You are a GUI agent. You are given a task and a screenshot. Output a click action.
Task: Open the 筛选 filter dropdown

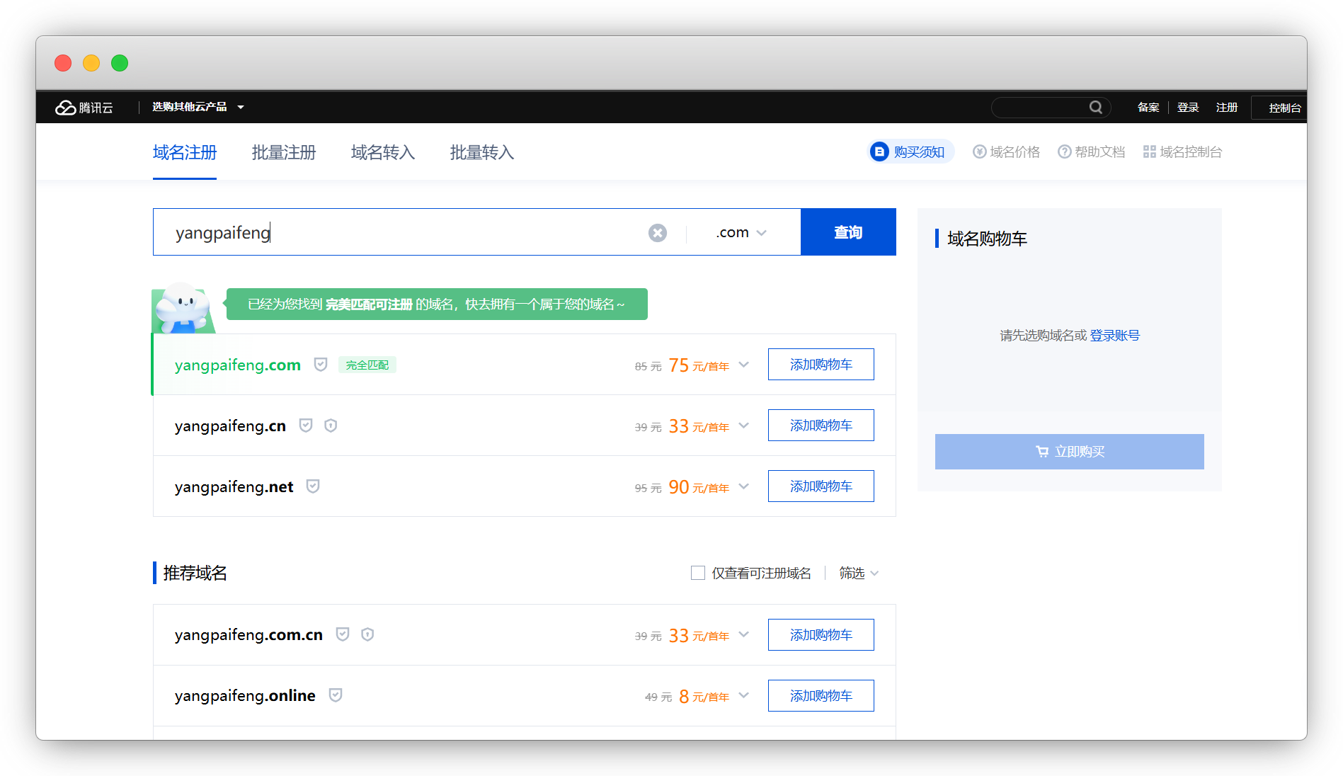(x=858, y=573)
